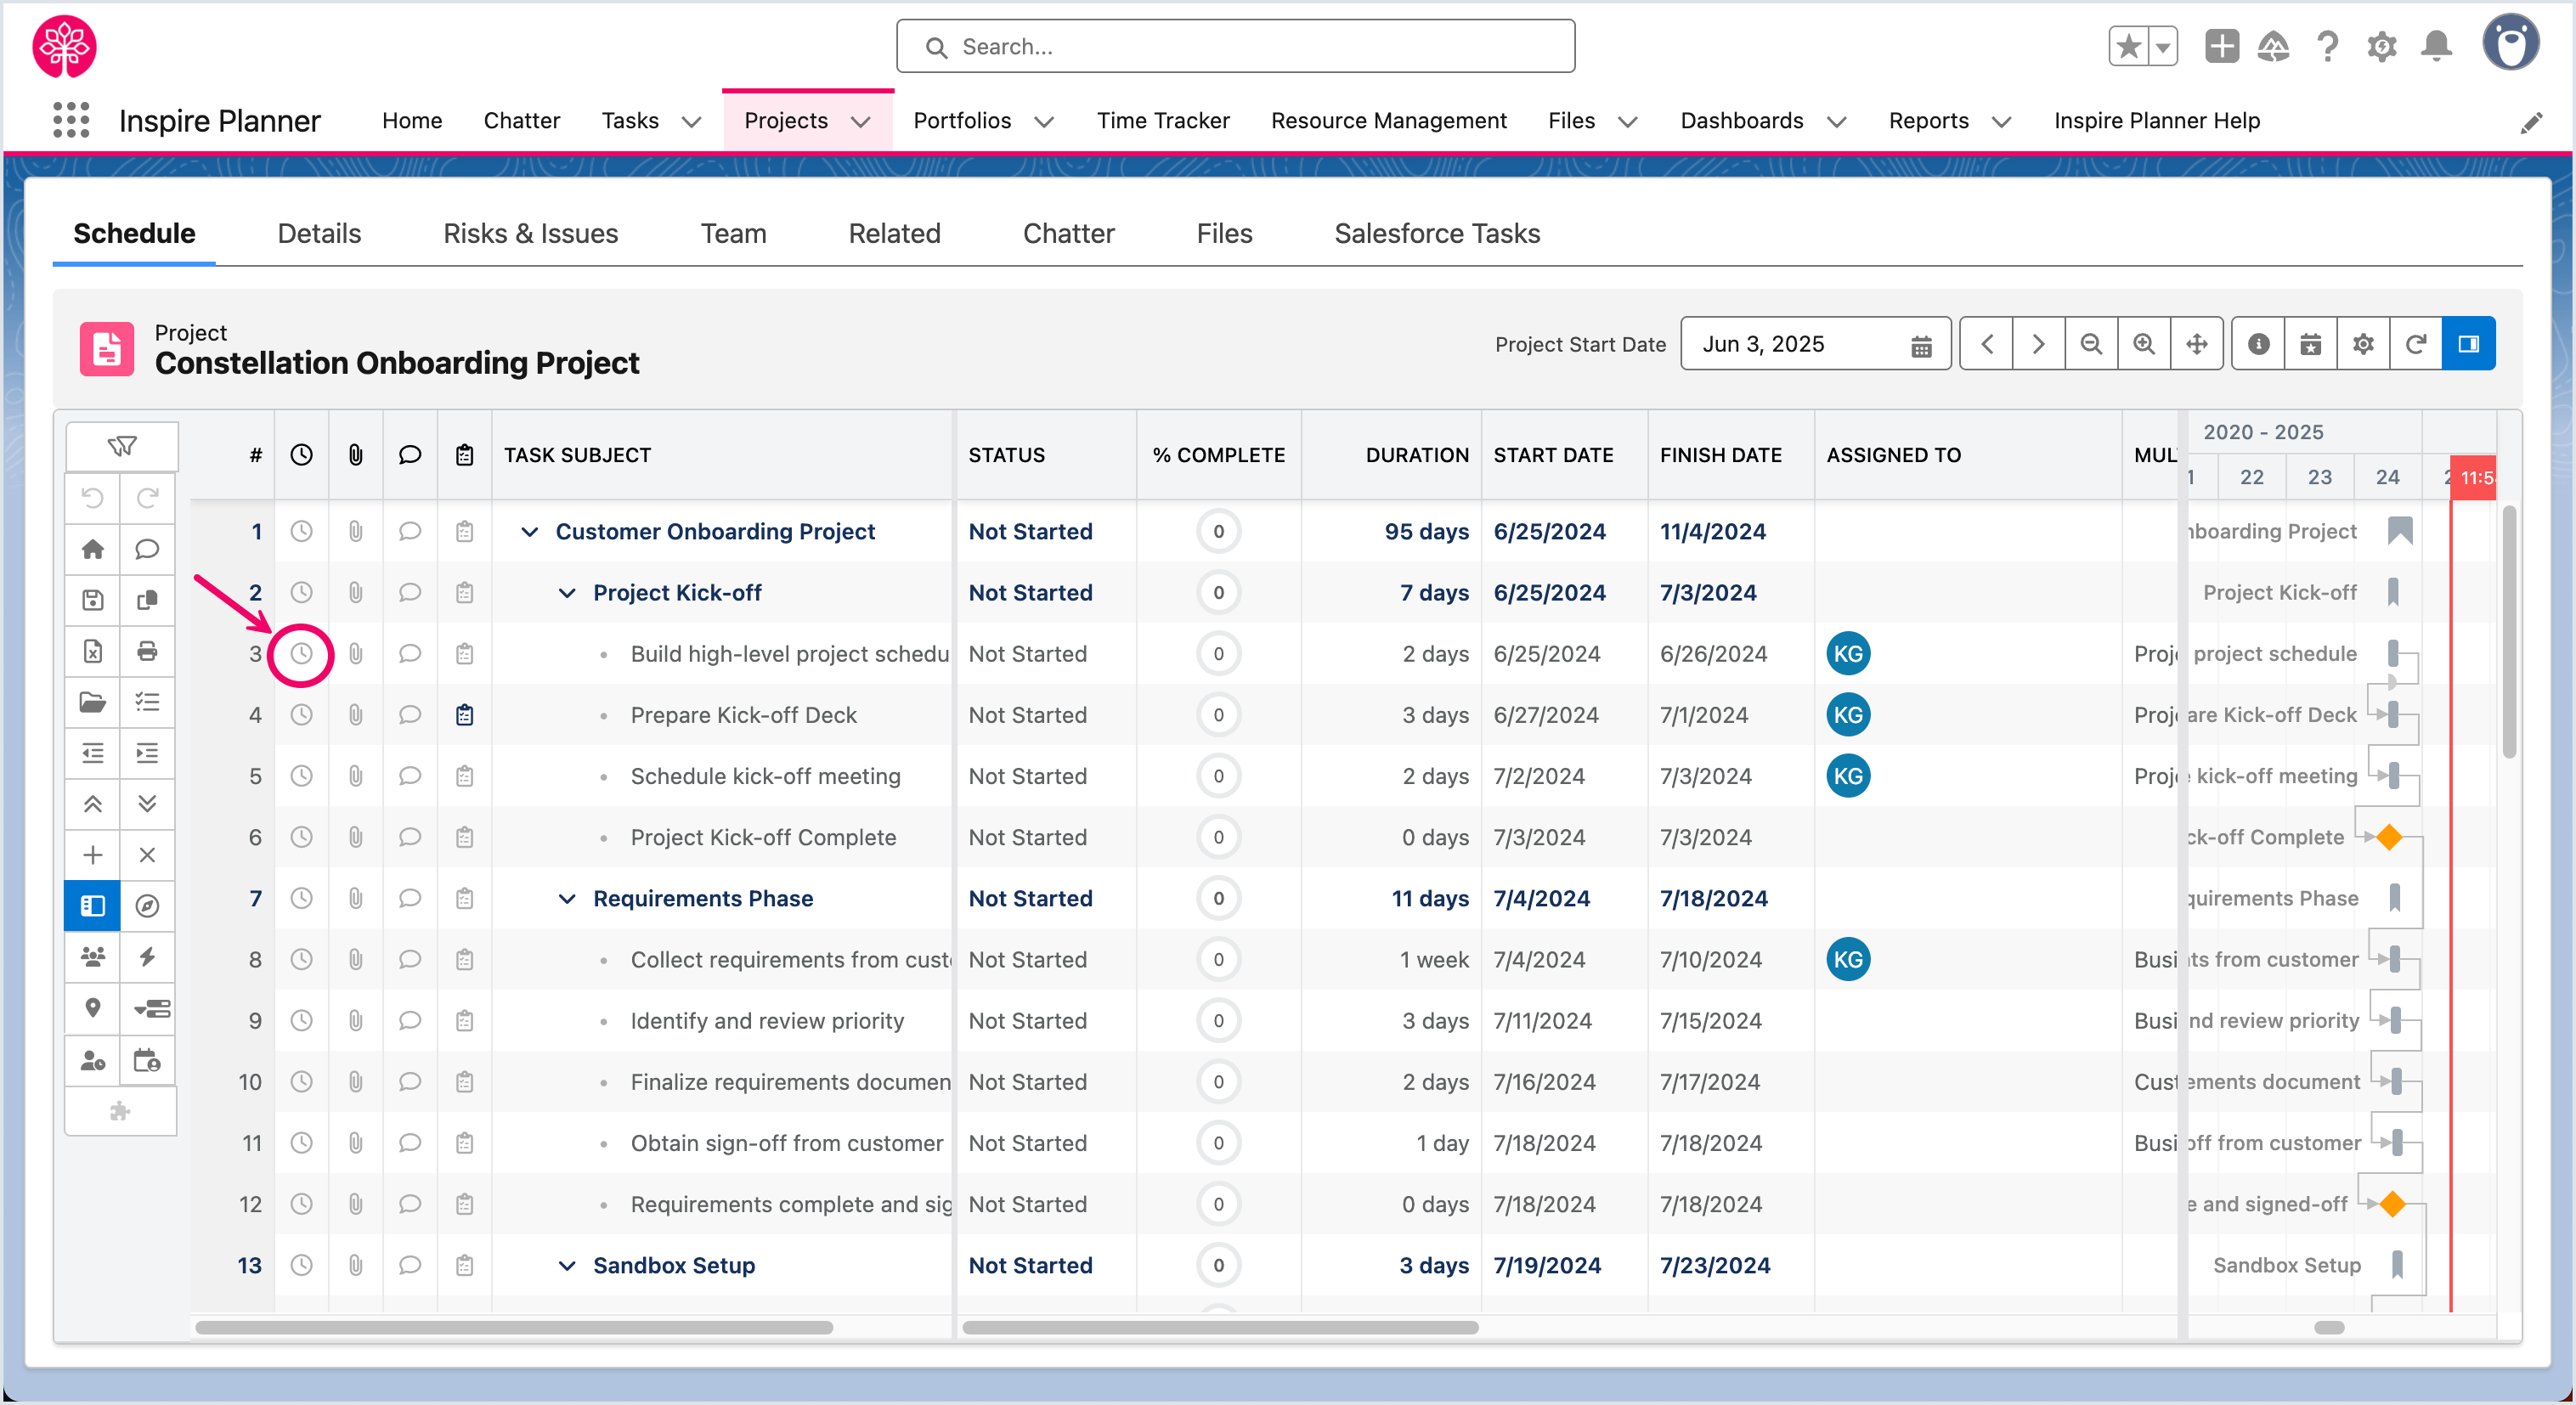
Task: Click the attachment paperclip on row 5
Action: tap(355, 776)
